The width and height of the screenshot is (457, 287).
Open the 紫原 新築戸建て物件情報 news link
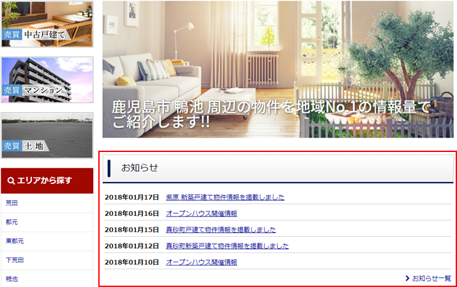(225, 197)
